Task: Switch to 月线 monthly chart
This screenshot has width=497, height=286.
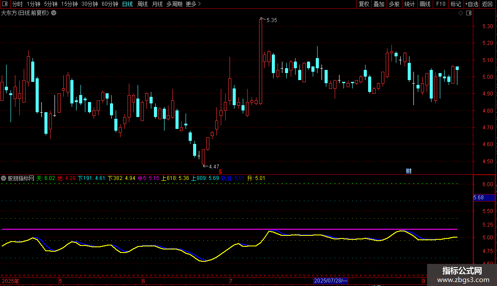Action: tap(157, 4)
